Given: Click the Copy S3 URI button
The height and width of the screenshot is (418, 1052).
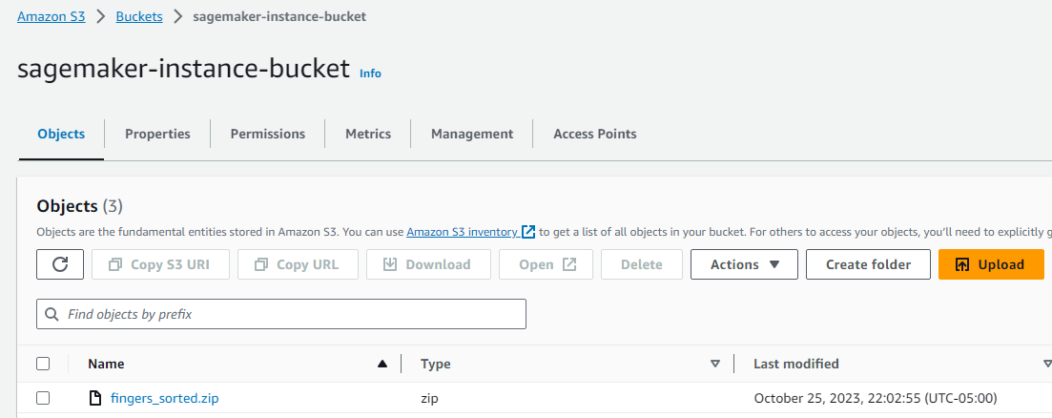Looking at the screenshot, I should tap(160, 264).
